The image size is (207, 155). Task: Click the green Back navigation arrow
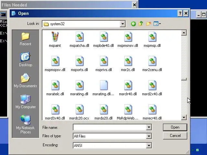click(x=133, y=24)
